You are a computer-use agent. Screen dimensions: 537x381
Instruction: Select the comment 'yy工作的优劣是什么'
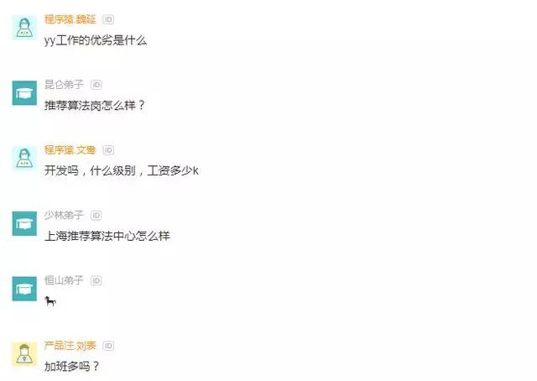[x=96, y=40]
